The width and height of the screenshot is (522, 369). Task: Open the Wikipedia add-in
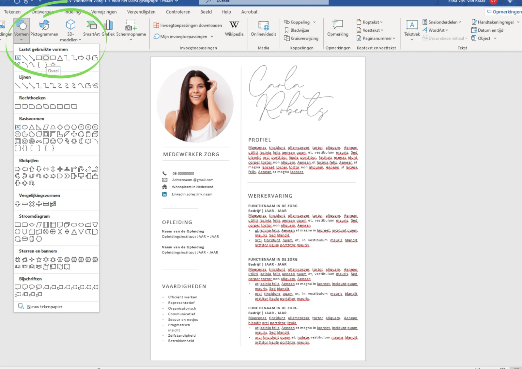[x=234, y=28]
